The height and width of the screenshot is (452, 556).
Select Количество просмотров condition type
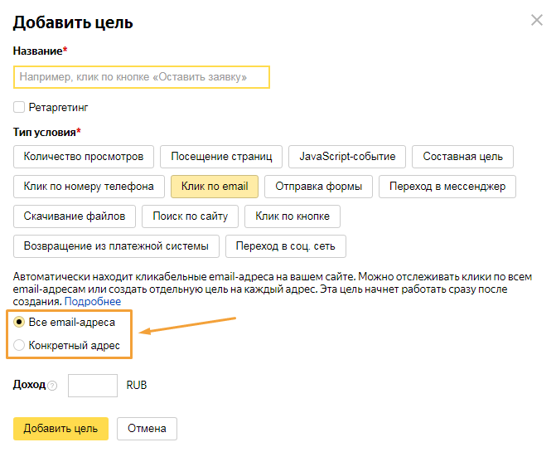pos(84,156)
